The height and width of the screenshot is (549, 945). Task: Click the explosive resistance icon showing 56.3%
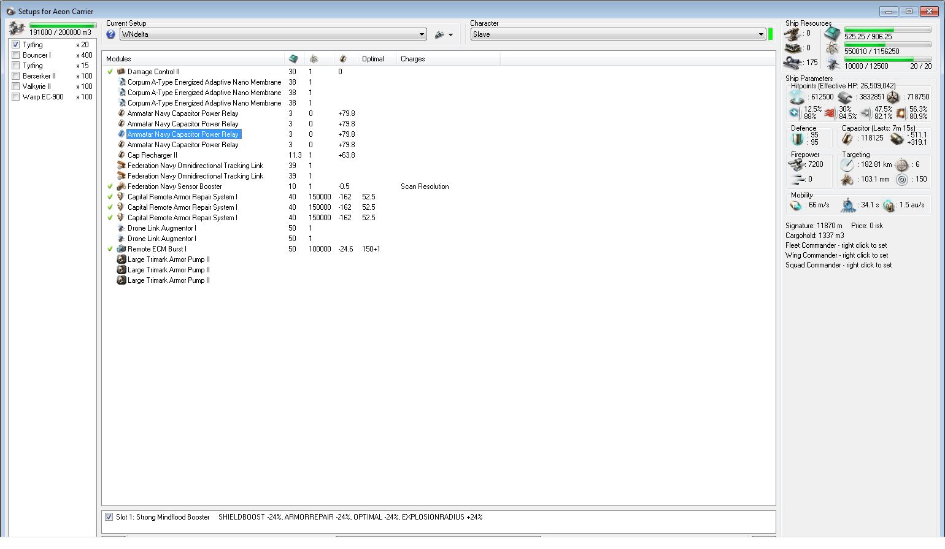901,113
